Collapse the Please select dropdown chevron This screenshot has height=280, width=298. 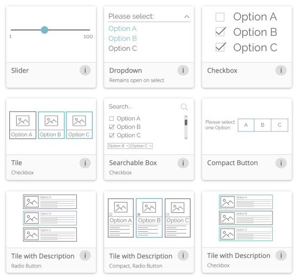tap(186, 17)
